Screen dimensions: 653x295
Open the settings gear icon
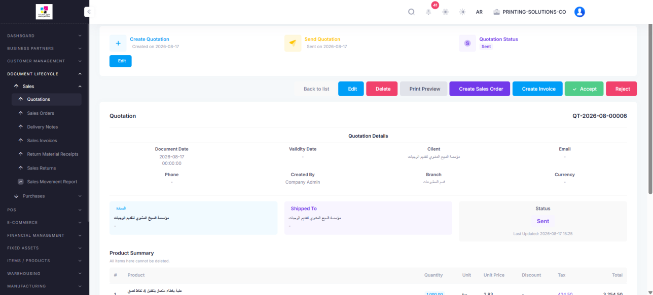445,12
